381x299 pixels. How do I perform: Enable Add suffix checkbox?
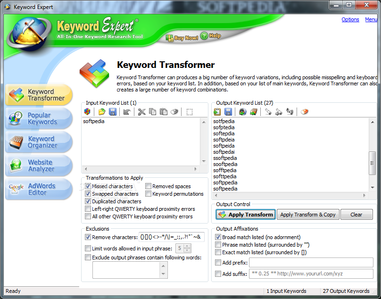point(218,274)
